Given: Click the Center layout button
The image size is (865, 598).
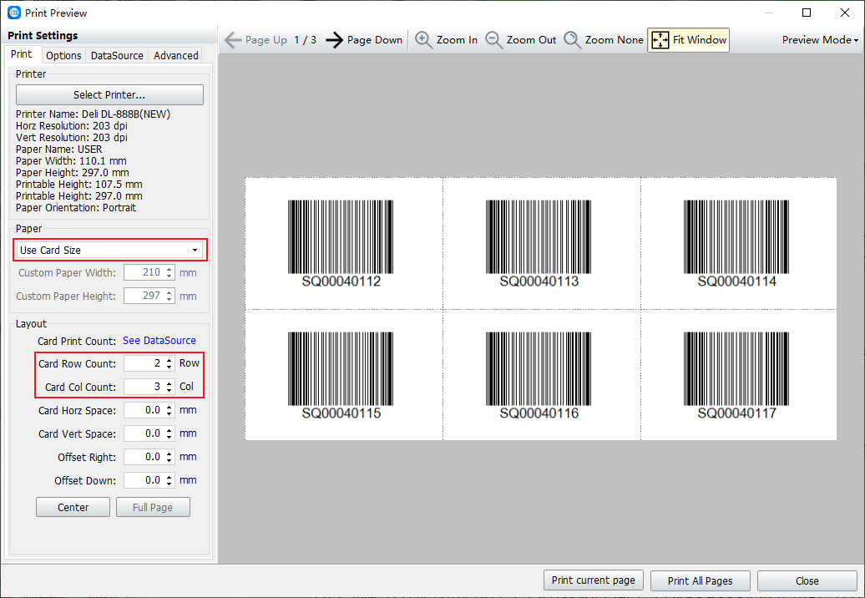Looking at the screenshot, I should coord(73,507).
